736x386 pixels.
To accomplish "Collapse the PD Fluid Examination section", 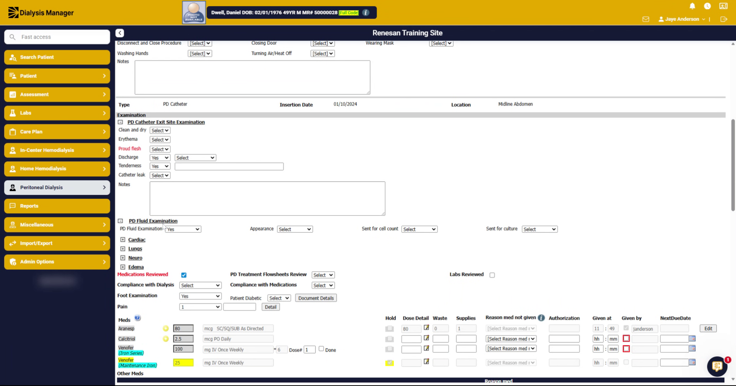I will 120,221.
